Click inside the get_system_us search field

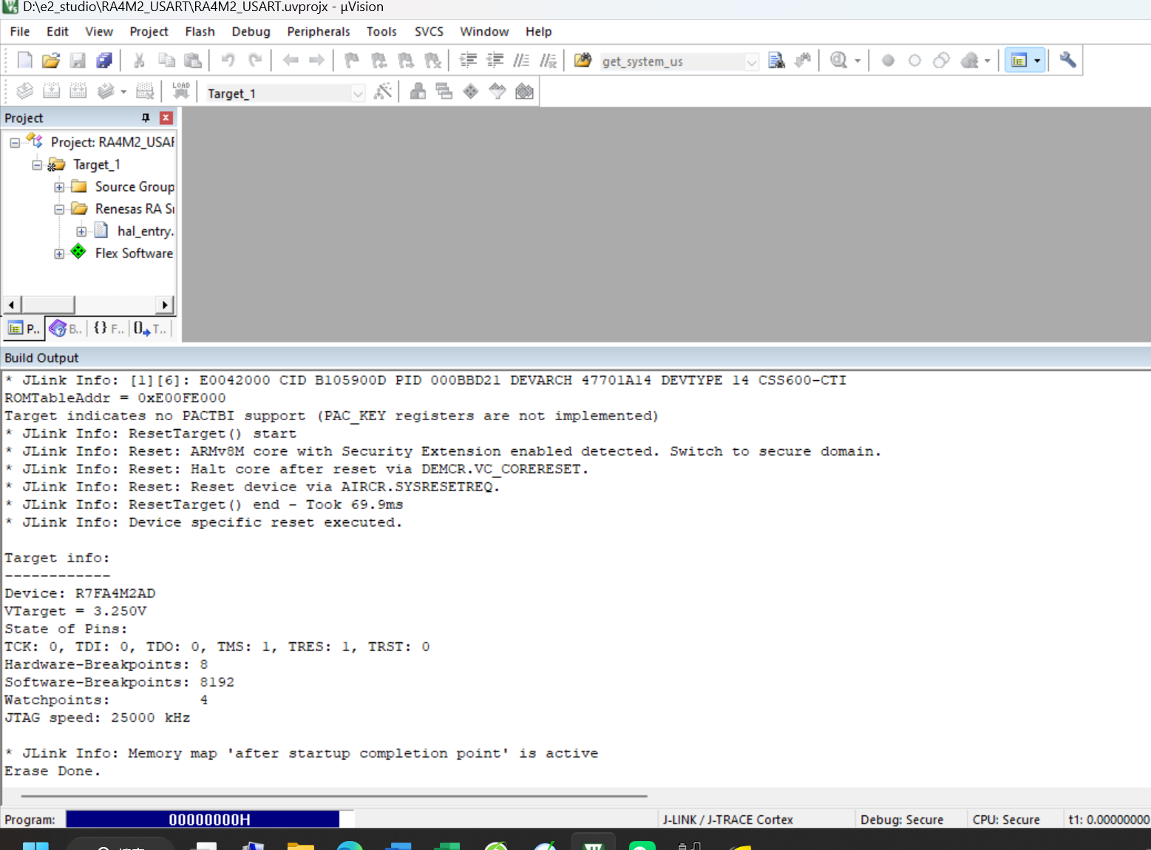click(672, 61)
